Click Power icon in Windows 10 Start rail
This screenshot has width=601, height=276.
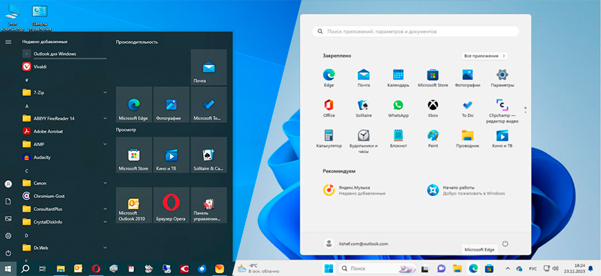(8, 253)
